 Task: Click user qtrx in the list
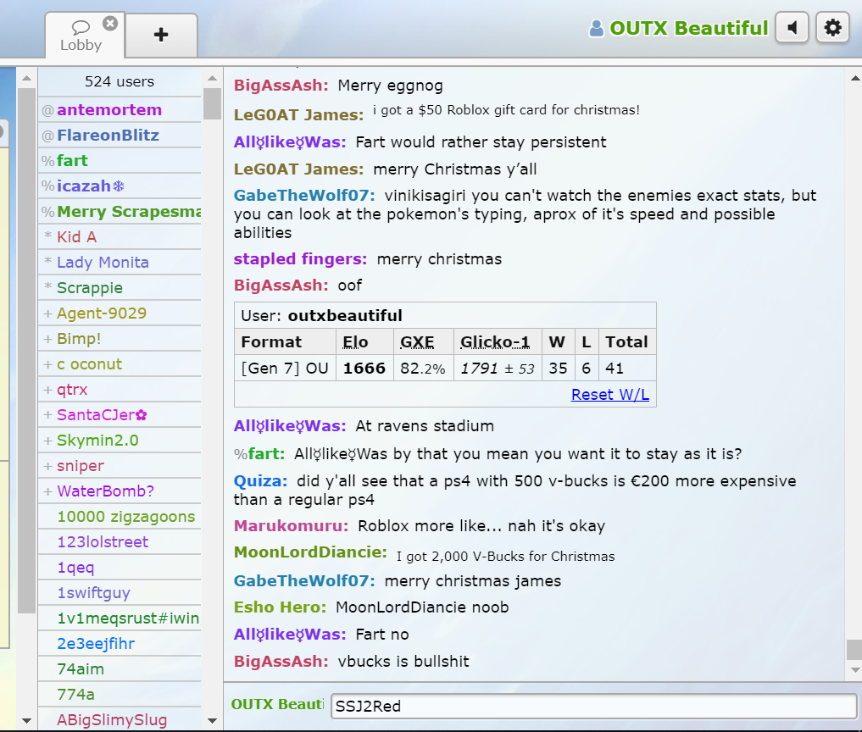coord(120,390)
